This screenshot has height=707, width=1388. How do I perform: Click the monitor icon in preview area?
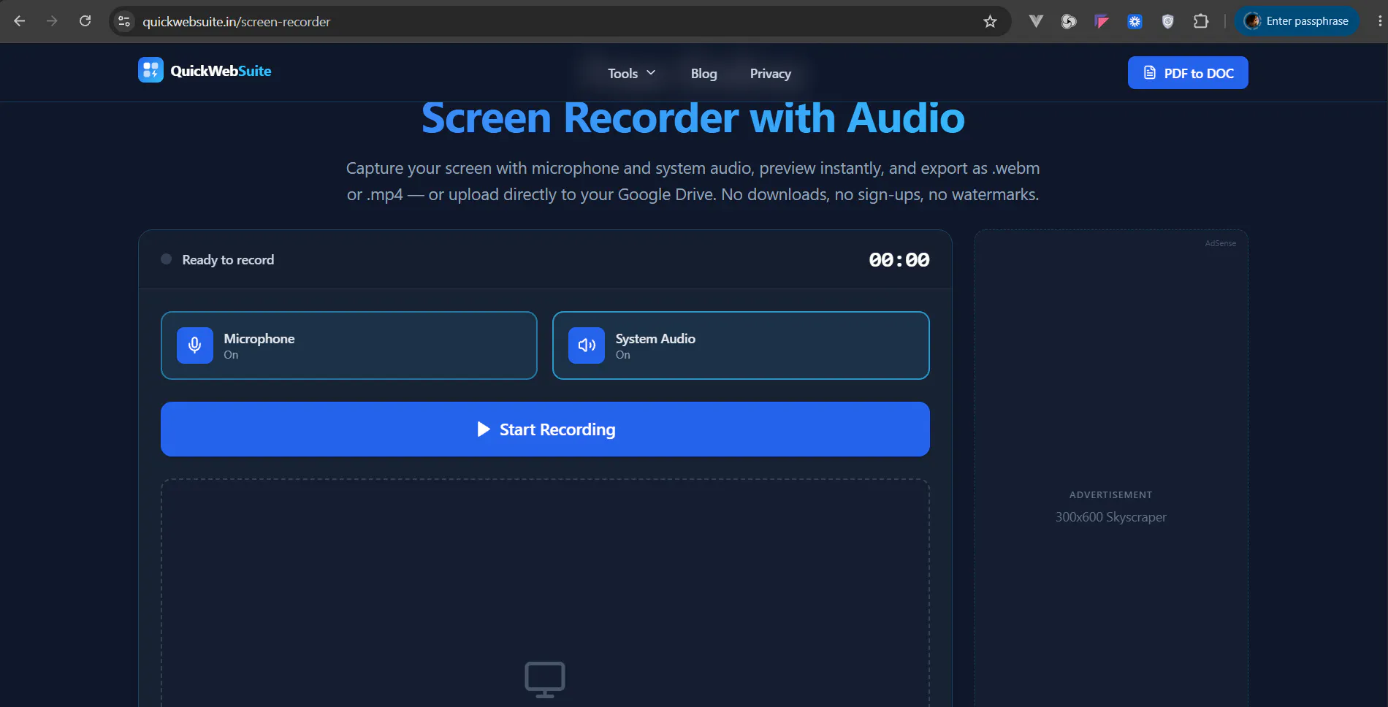545,679
